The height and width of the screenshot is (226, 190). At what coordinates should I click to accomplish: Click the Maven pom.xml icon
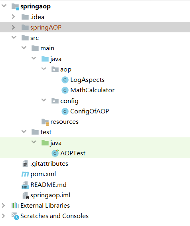(25, 174)
